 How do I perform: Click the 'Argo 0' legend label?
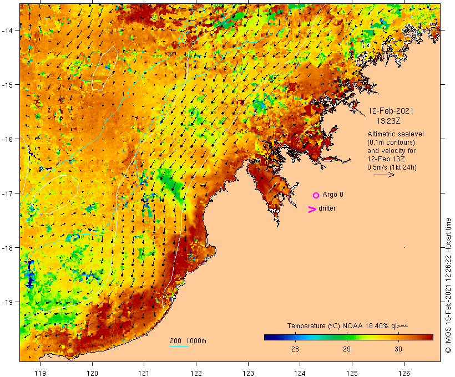click(333, 195)
